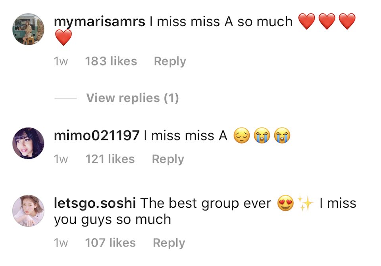Viewport: 381px width, 266px height.
Task: Tap the letsgo.soshi username
Action: (x=95, y=204)
